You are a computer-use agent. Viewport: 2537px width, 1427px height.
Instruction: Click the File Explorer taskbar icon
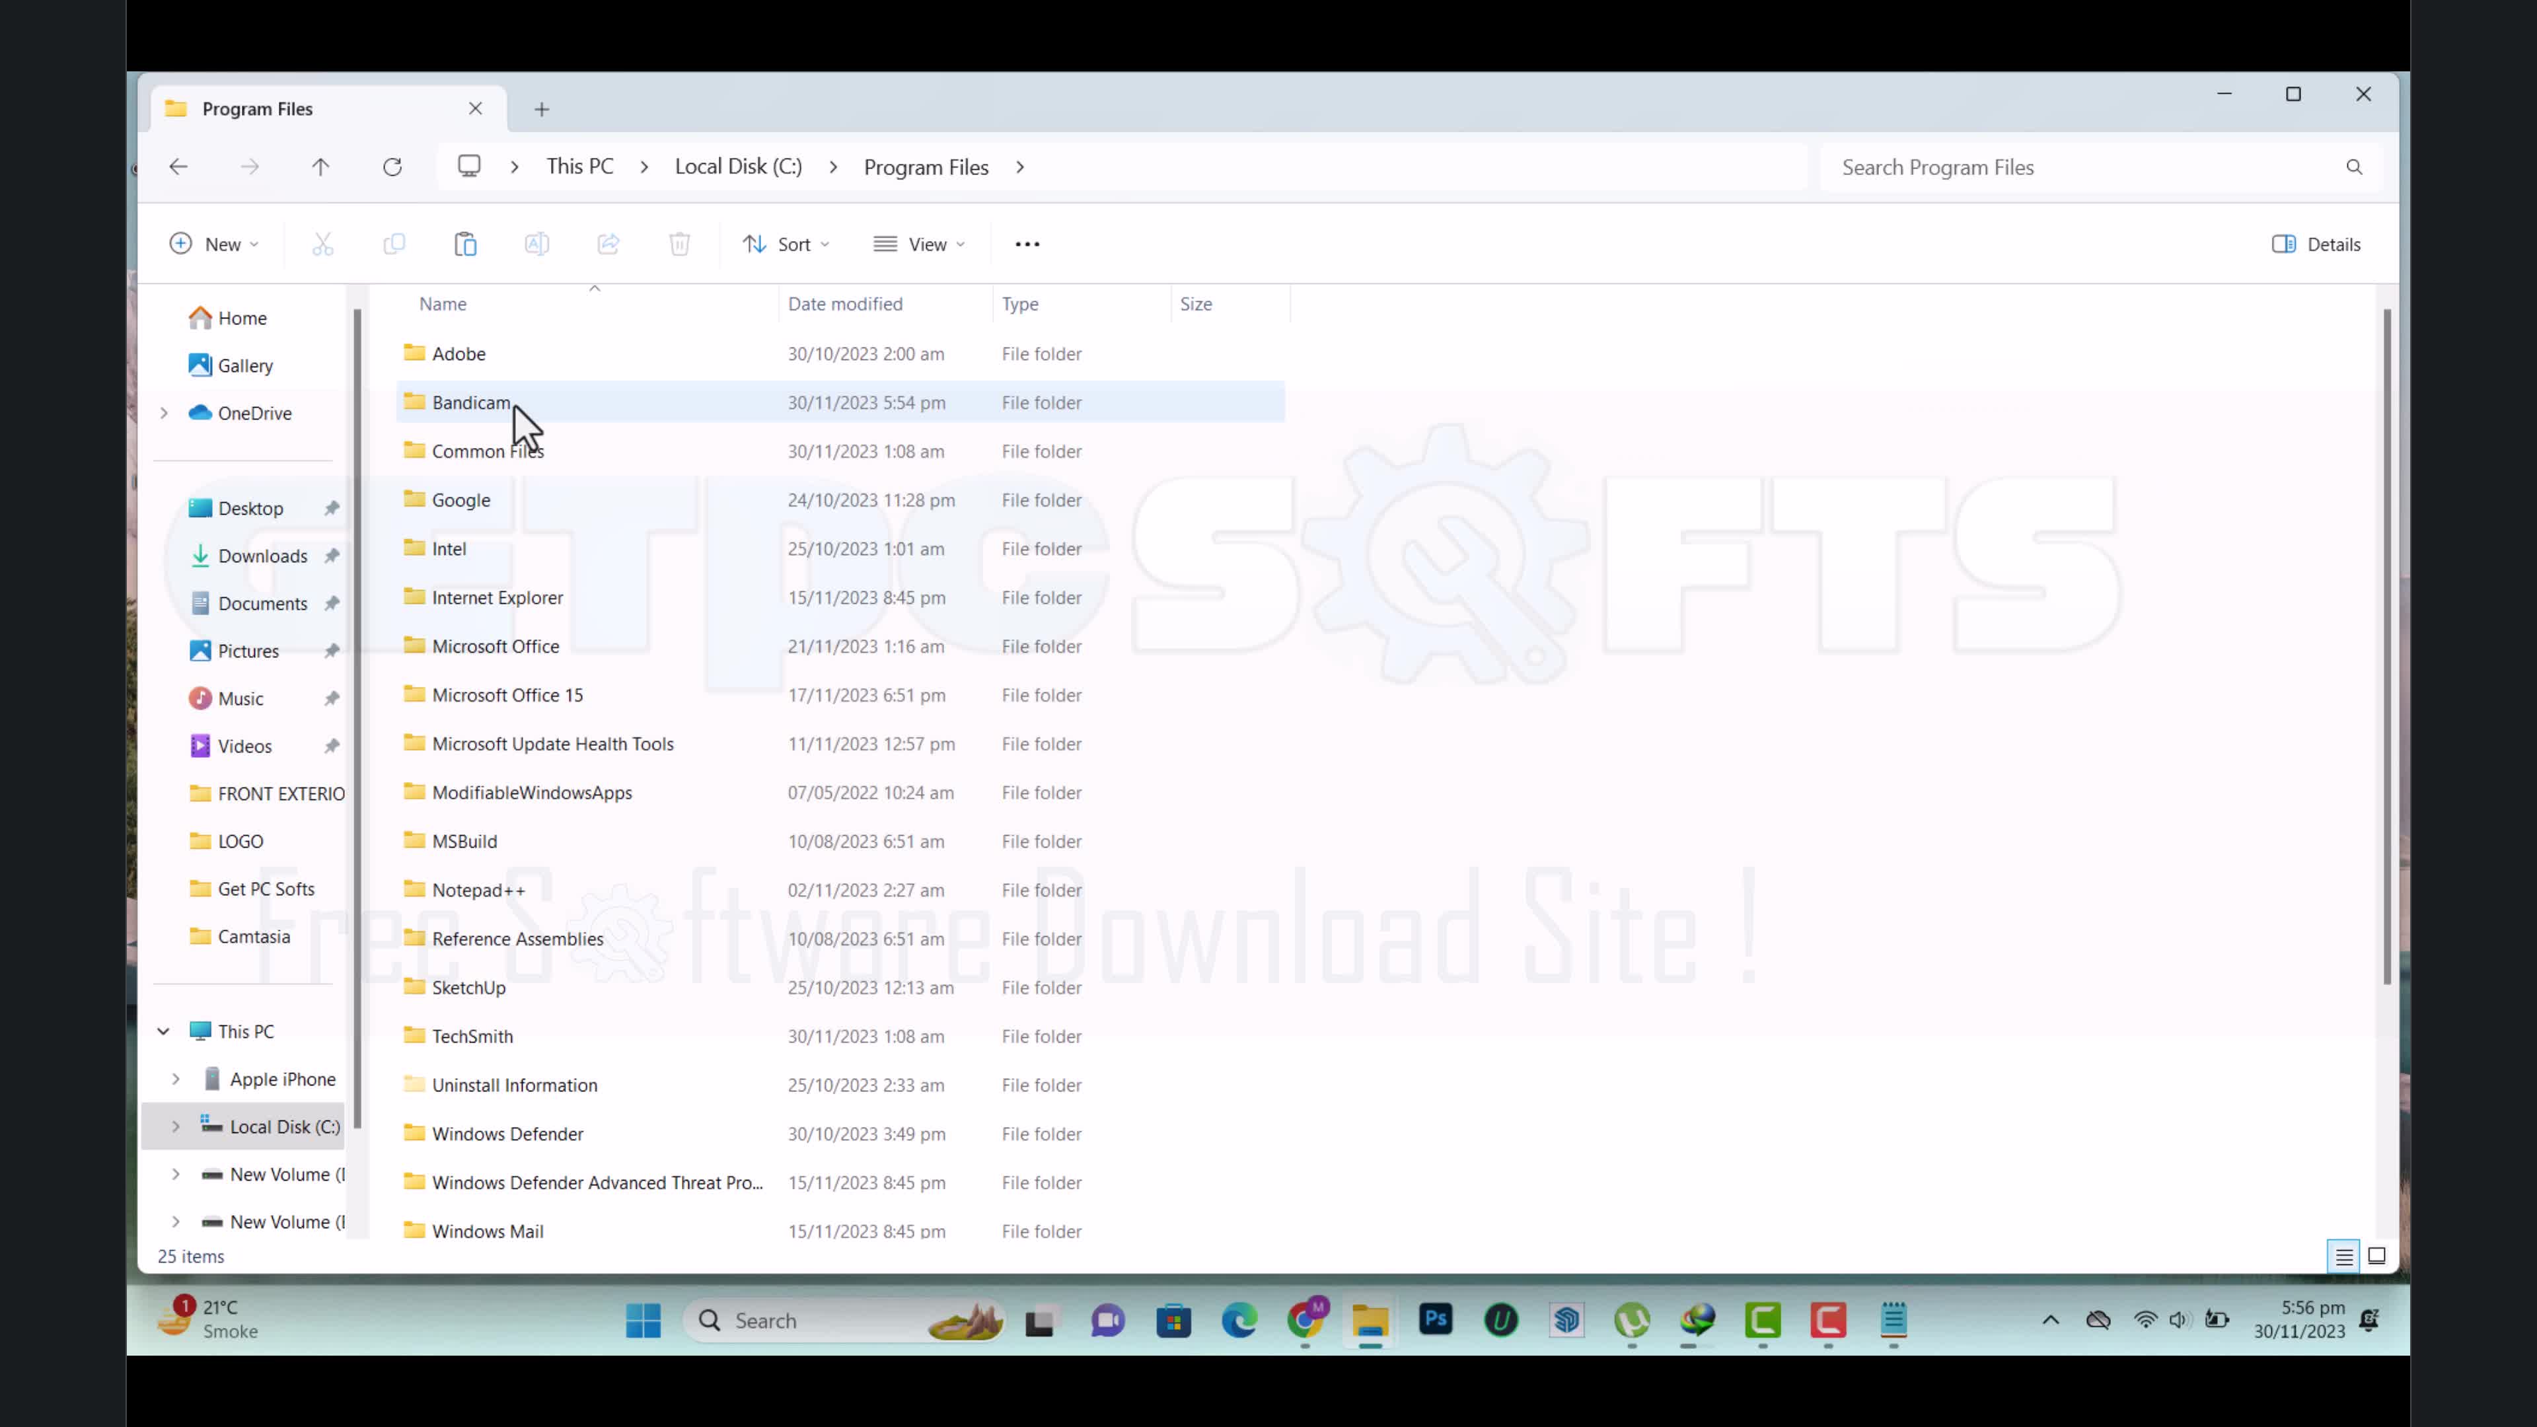pos(1370,1321)
